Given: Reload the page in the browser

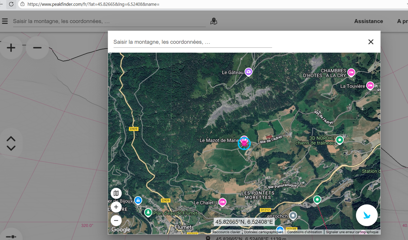Looking at the screenshot, I should tap(11, 4).
